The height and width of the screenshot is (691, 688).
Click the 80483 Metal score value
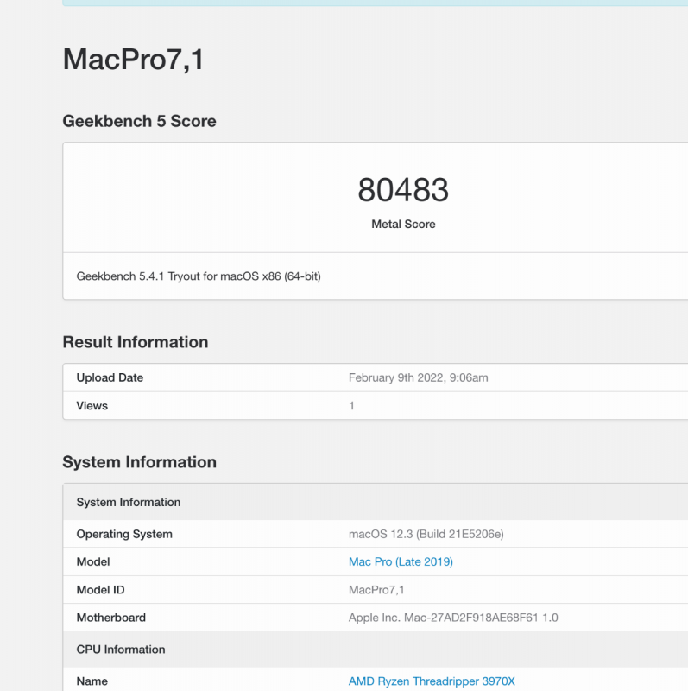[403, 190]
